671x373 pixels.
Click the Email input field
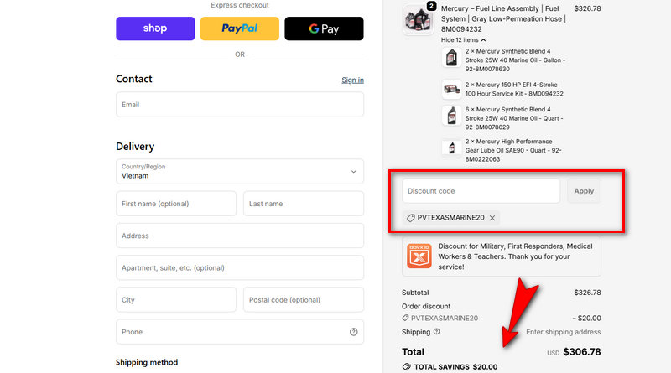click(x=239, y=105)
